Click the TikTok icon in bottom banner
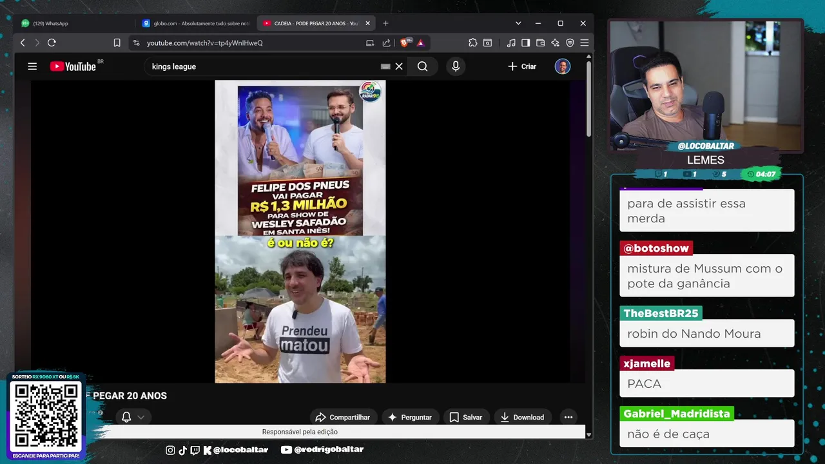The height and width of the screenshot is (464, 825). (x=182, y=450)
